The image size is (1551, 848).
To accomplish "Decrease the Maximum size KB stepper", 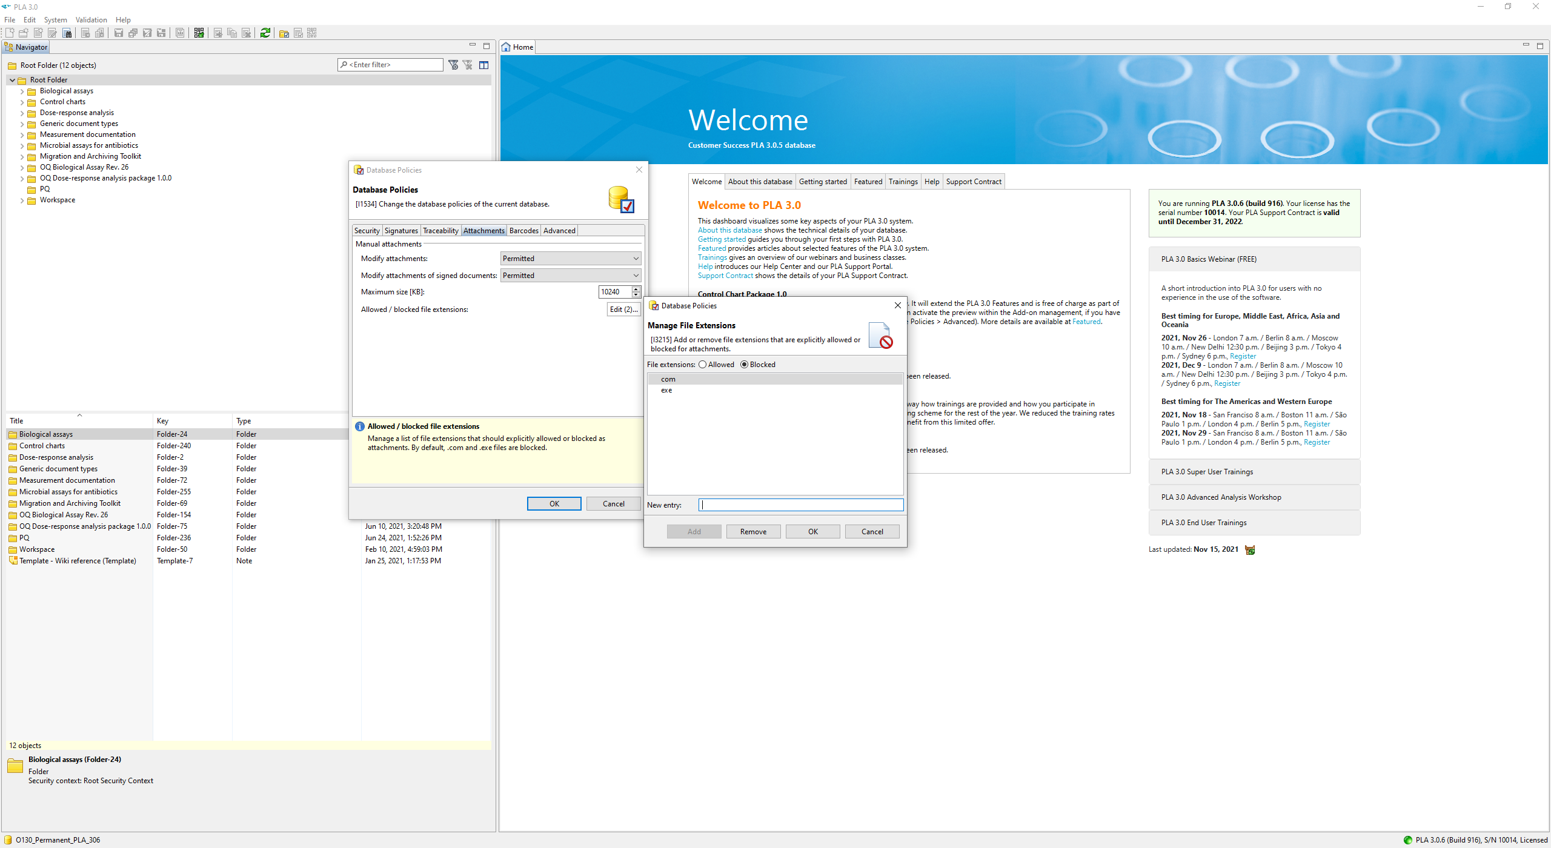I will point(636,295).
